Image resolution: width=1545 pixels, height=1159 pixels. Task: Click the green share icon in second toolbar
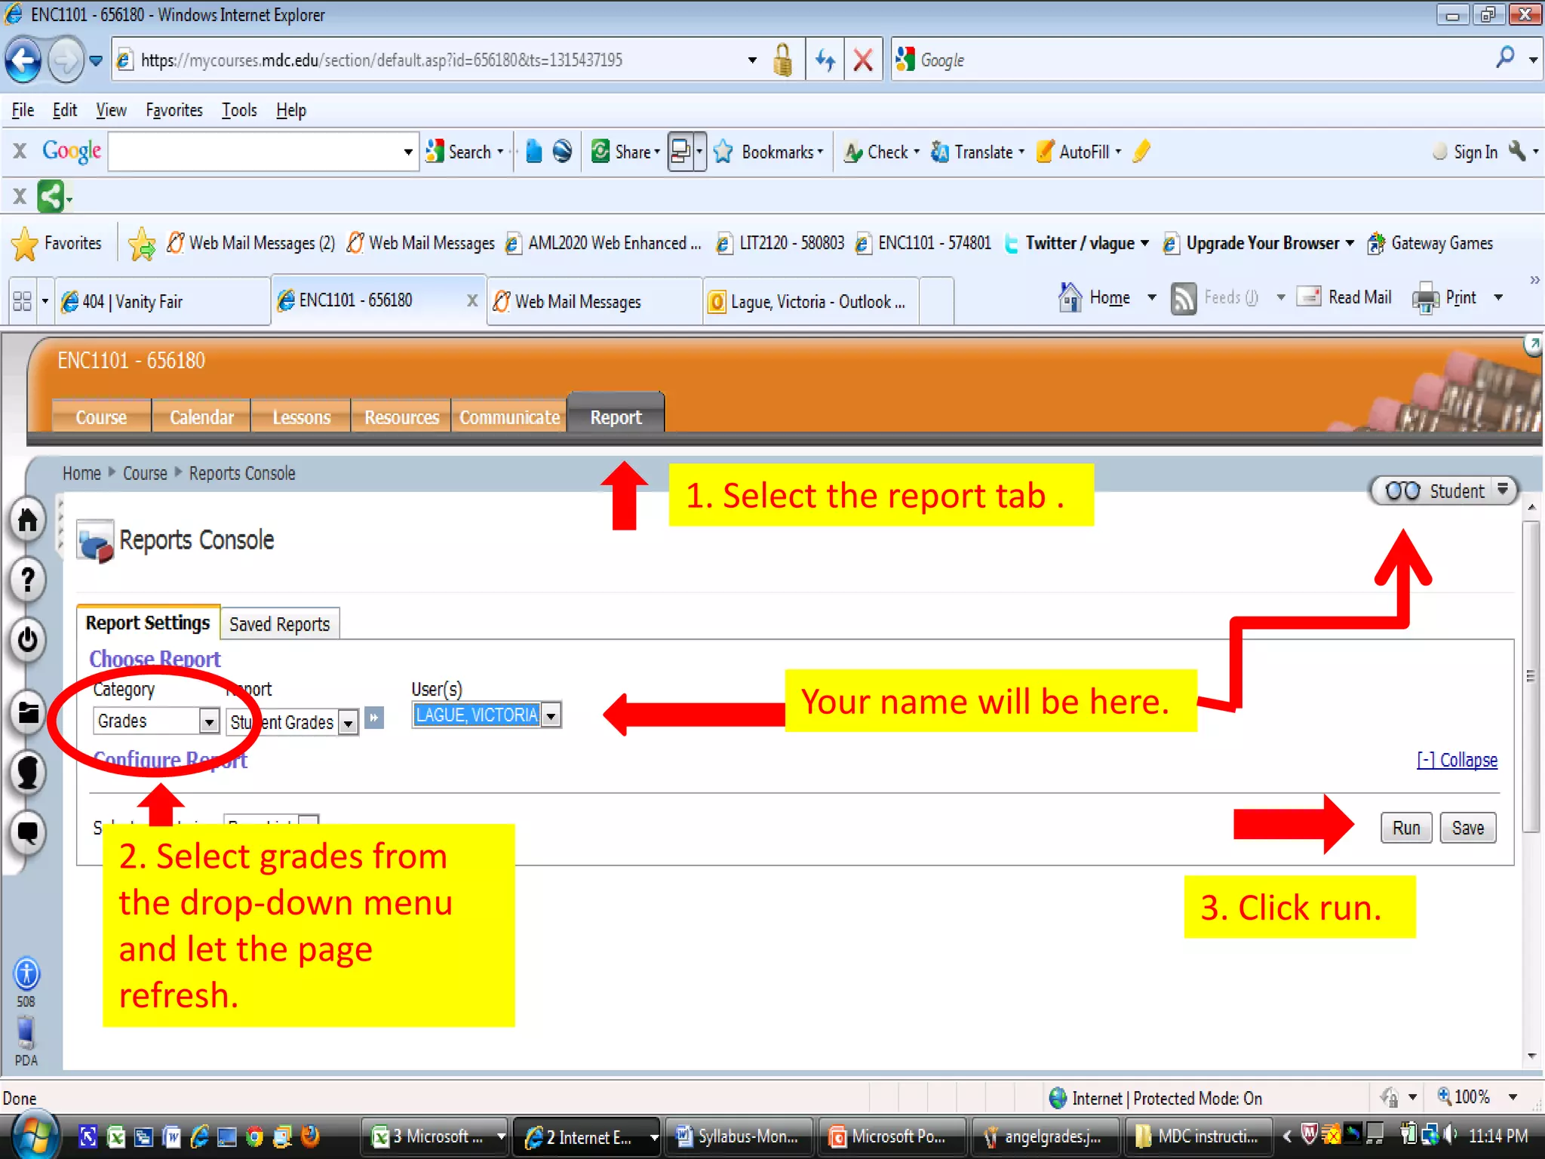coord(51,196)
